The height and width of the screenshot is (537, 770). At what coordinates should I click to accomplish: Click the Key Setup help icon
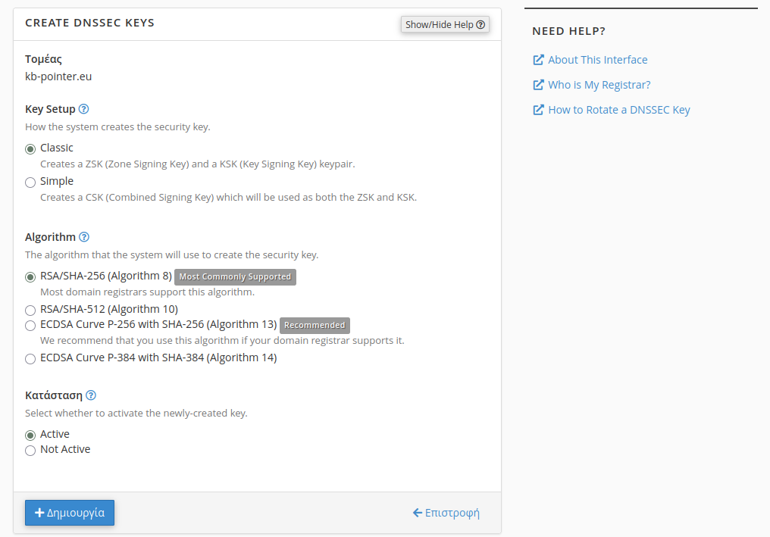(x=84, y=109)
